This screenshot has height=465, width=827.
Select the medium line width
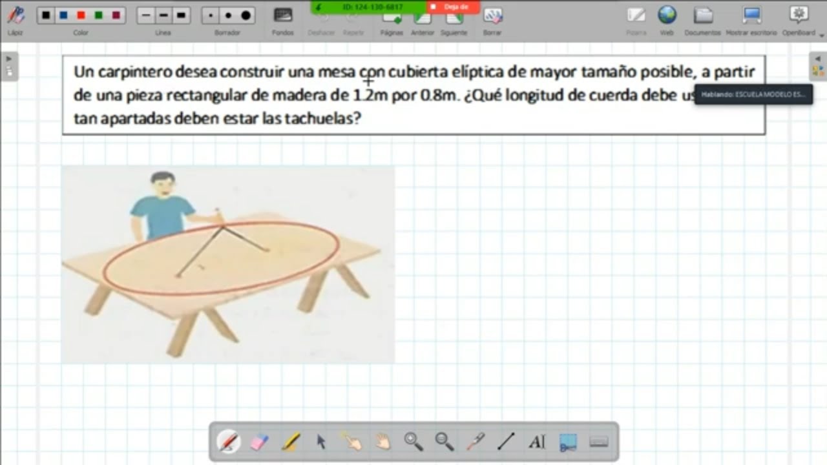point(163,15)
